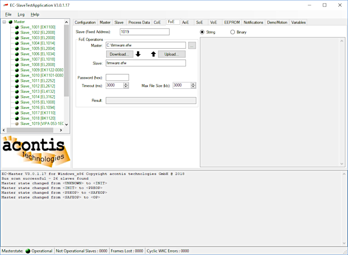Click the down arrow icon beside Download
The width and height of the screenshot is (348, 255).
click(138, 54)
